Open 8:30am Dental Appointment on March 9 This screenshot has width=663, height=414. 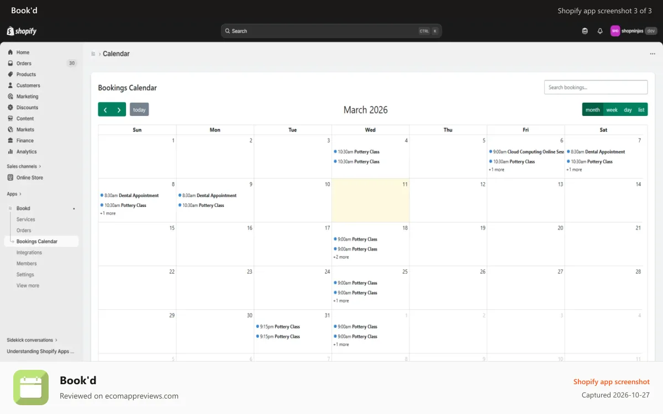pyautogui.click(x=207, y=195)
